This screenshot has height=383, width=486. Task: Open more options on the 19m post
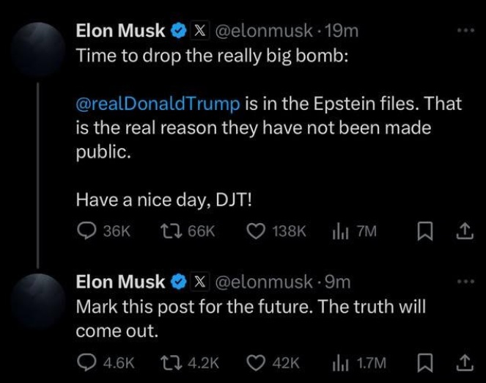click(x=466, y=30)
